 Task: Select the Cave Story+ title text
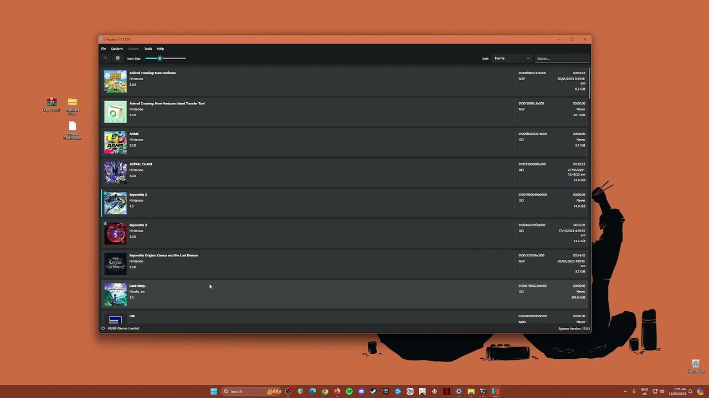[x=138, y=286]
